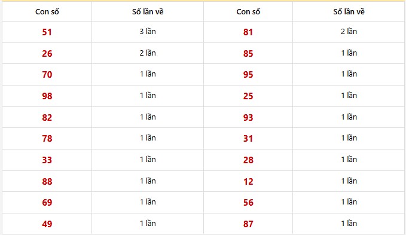Screen dimensions: 406x235
Task: Select the red number 25
Action: pyautogui.click(x=248, y=96)
